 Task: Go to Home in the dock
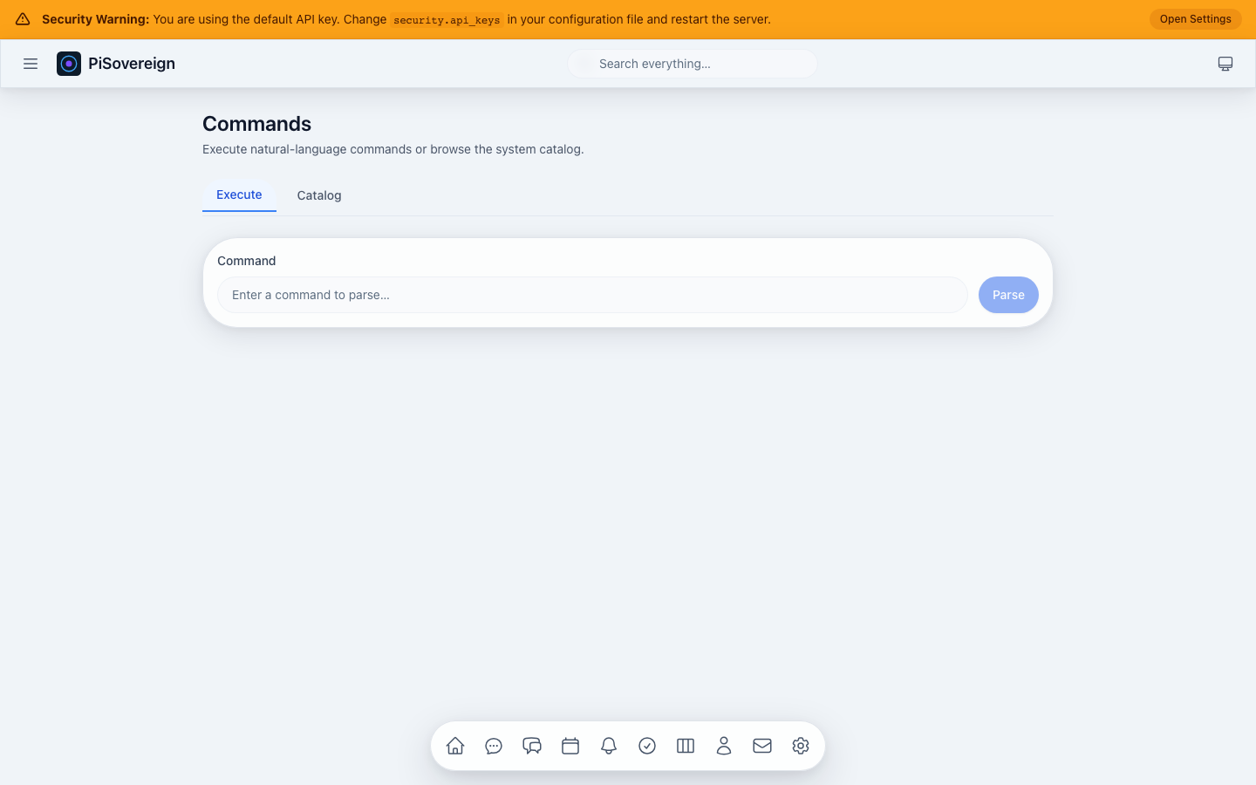click(455, 746)
